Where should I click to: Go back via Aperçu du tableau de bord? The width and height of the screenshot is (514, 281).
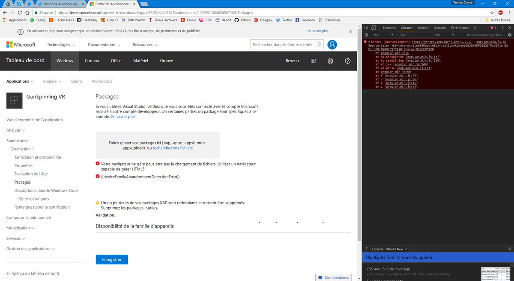[x=33, y=273]
